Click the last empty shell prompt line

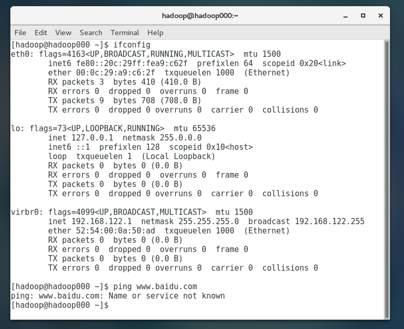[x=60, y=305]
